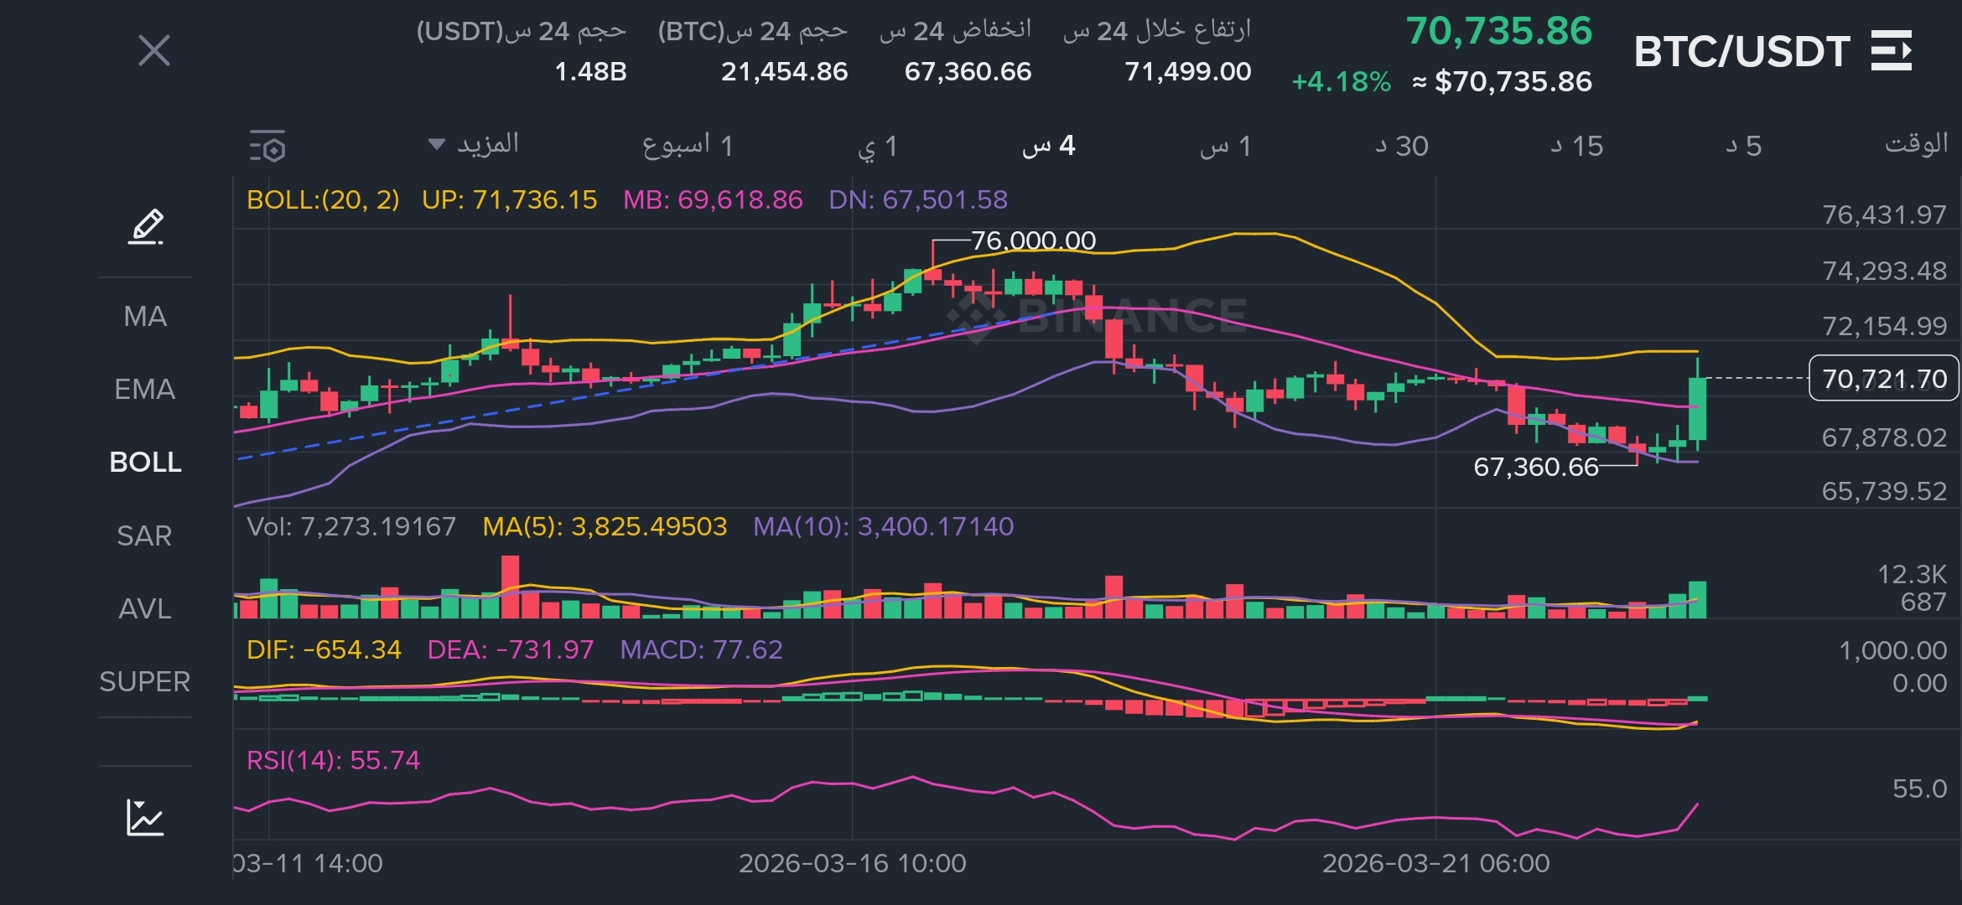Enable the AVL indicator
Viewport: 1962px width, 905px height.
(x=145, y=608)
